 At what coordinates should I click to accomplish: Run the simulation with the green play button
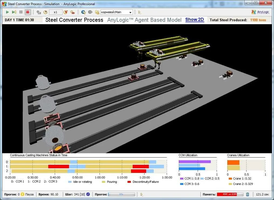(7, 12)
